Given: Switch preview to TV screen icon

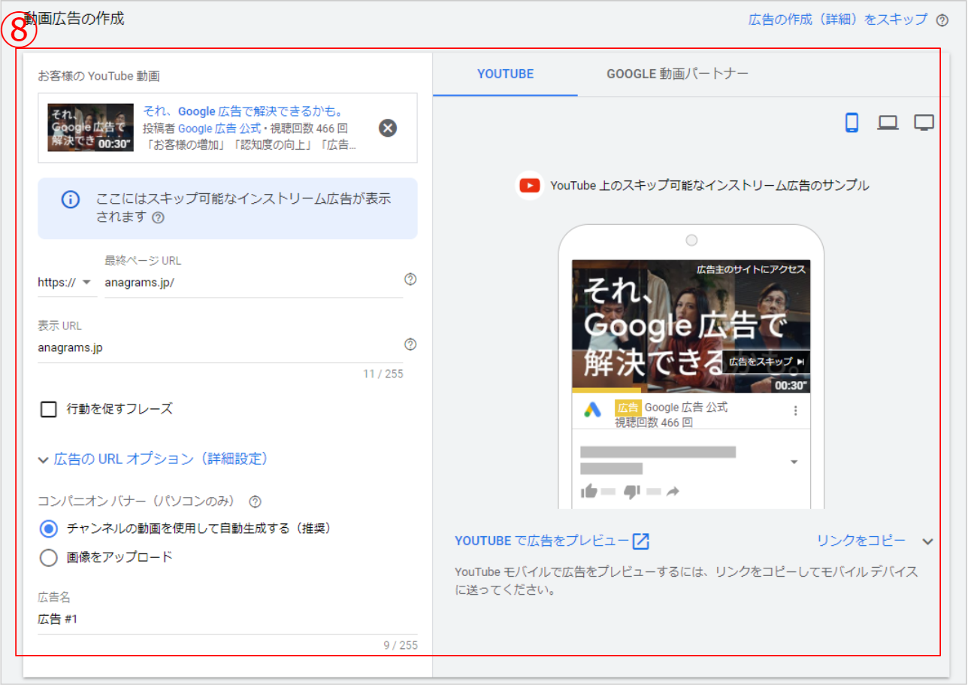Looking at the screenshot, I should point(924,123).
